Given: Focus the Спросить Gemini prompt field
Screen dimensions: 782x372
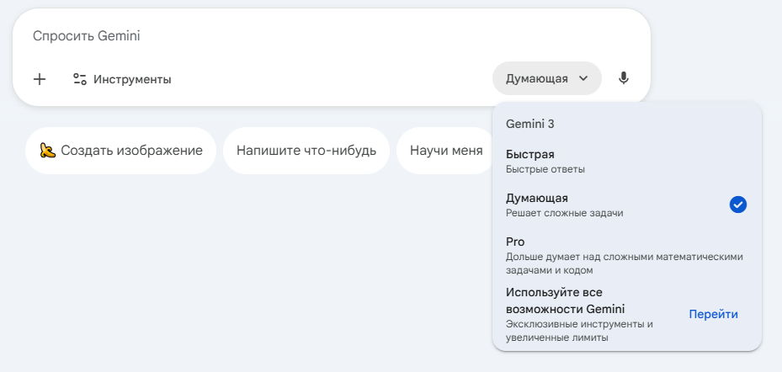Looking at the screenshot, I should [253, 36].
